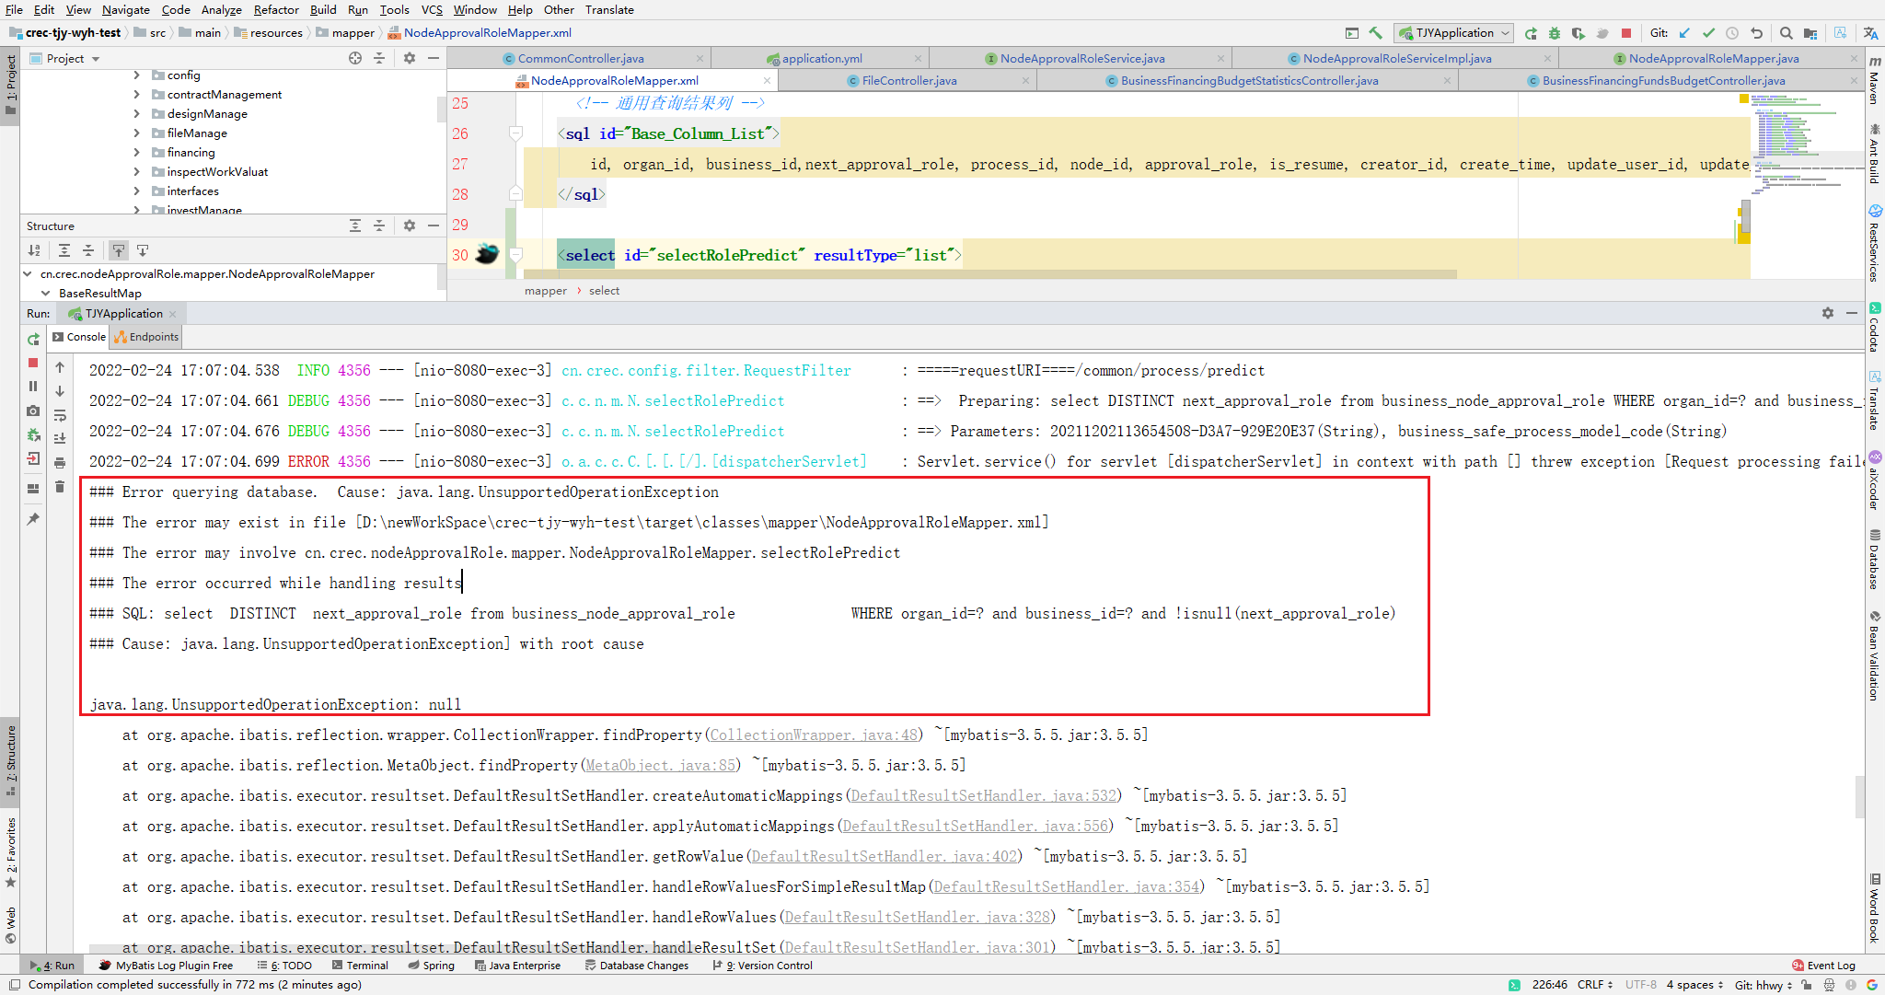1885x995 pixels.
Task: Open CollectionWrapper.java:48 stack trace link
Action: click(815, 735)
